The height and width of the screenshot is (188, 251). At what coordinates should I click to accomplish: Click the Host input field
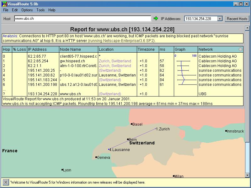coord(83,18)
